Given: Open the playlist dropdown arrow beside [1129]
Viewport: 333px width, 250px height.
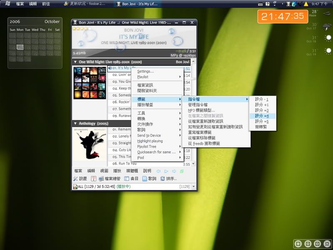Looking at the screenshot, I should coord(194,186).
